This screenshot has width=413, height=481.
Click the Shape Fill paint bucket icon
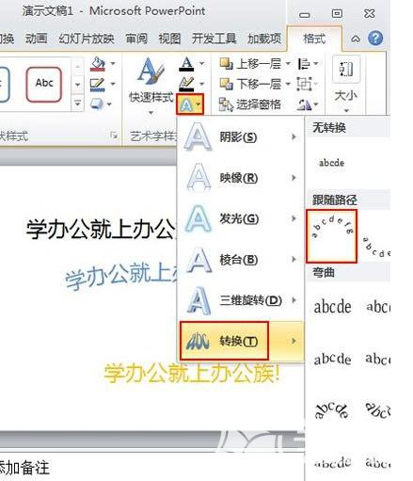click(98, 64)
